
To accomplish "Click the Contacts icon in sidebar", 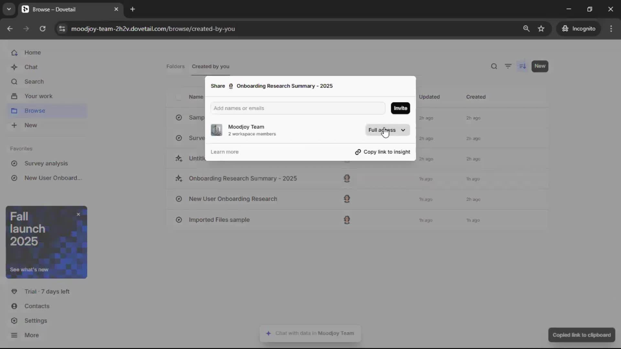I will tap(14, 306).
